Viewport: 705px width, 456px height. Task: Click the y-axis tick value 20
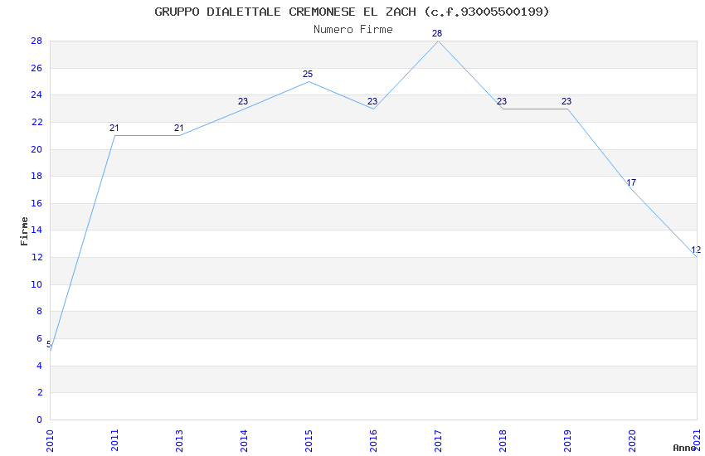click(36, 149)
